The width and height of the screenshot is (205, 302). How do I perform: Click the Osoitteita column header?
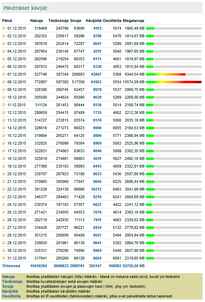click(x=112, y=21)
